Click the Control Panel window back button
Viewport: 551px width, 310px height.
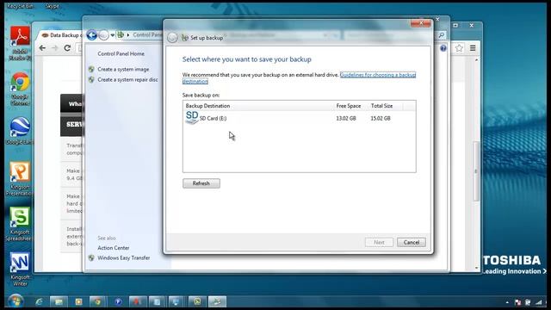92,34
